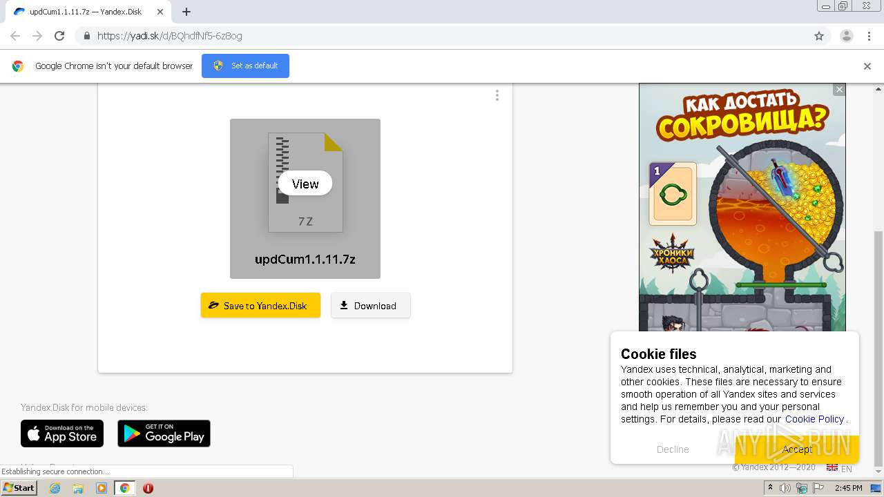Click the View button on the archive

click(305, 184)
